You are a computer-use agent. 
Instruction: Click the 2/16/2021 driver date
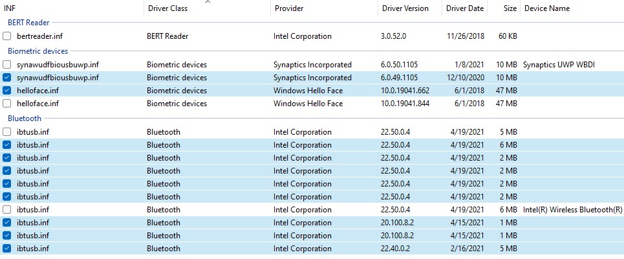click(x=468, y=249)
